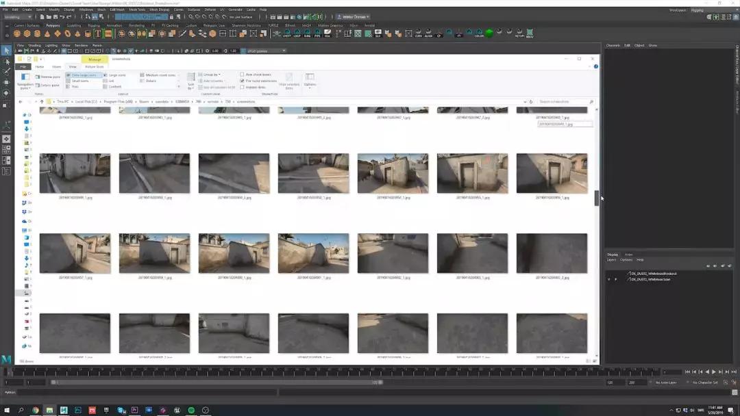This screenshot has height=416, width=740.
Task: Click the play forwards button
Action: click(x=713, y=372)
